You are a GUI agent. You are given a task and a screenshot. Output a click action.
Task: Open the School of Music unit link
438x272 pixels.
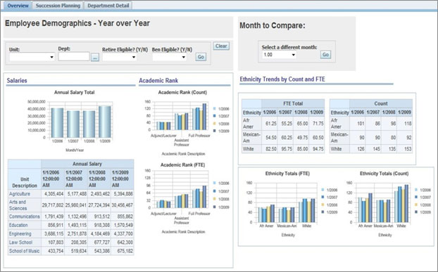click(25, 251)
